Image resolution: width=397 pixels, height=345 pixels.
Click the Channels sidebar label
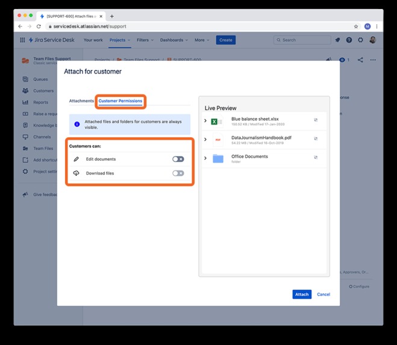pos(42,137)
